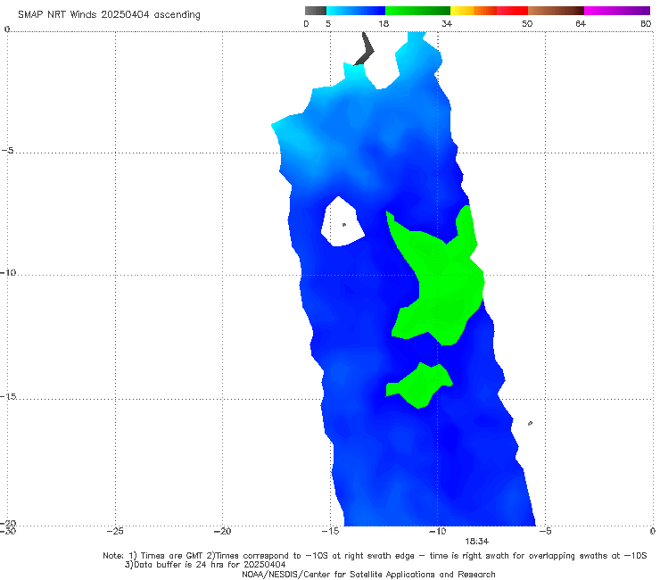Image resolution: width=660 pixels, height=580 pixels.
Task: Click the longitude axis label '-15'
Action: [330, 531]
